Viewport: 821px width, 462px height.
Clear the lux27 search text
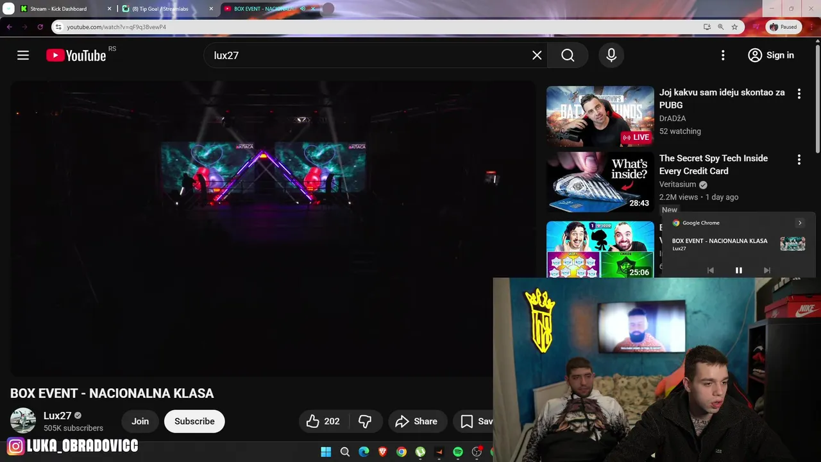tap(537, 55)
